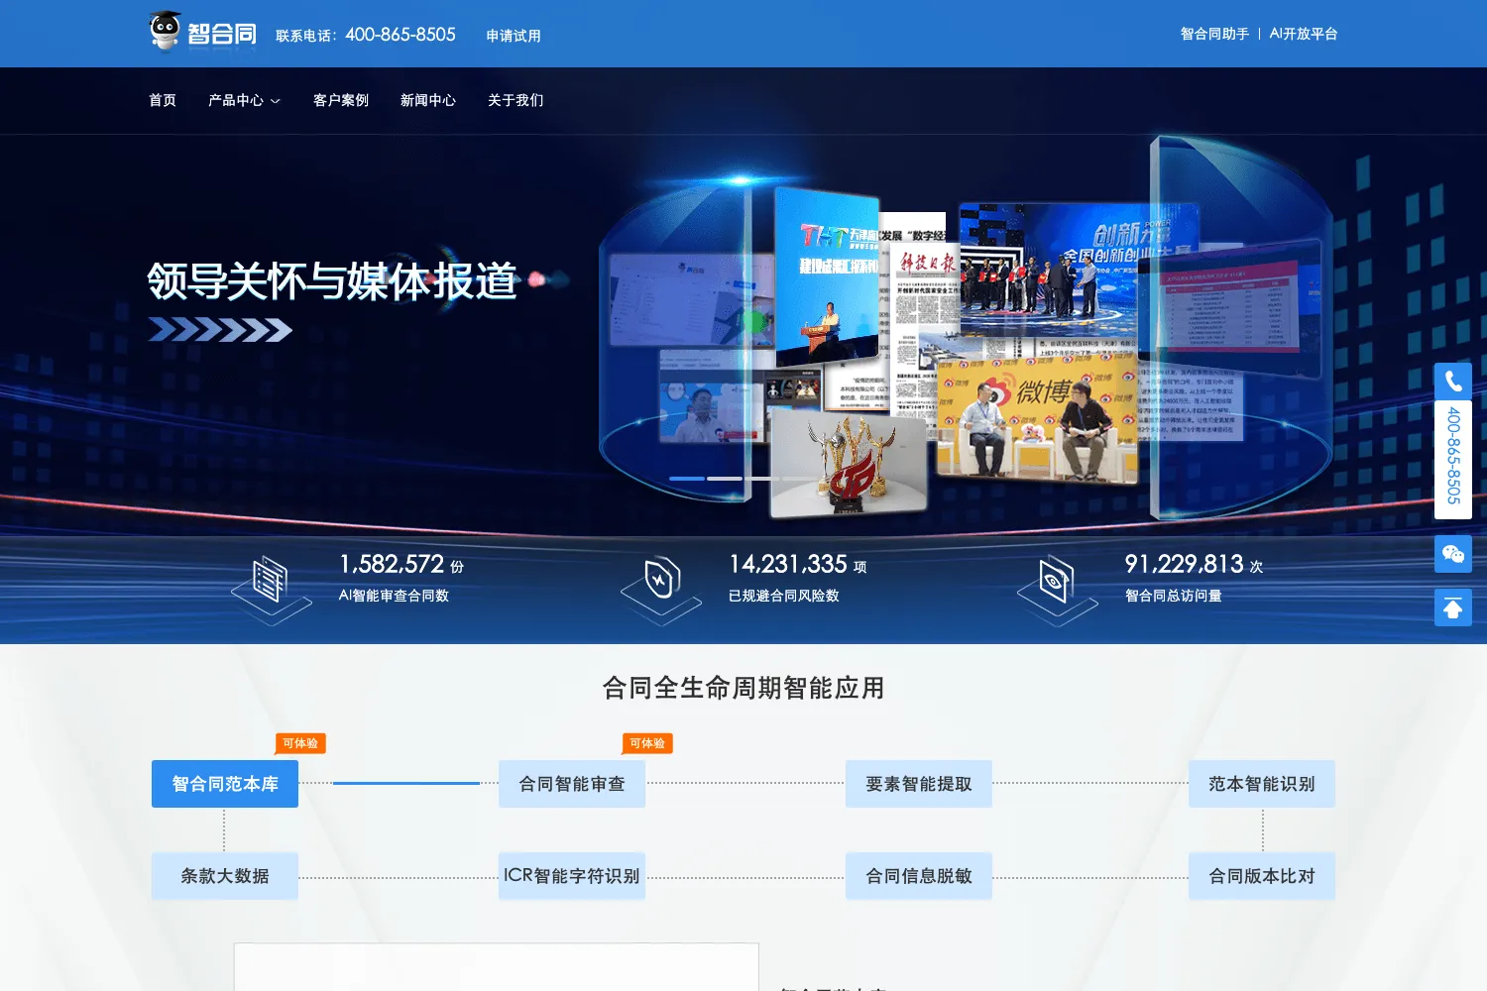This screenshot has height=991, width=1487.
Task: Select the 合同信息脱敏 tab
Action: pos(919,876)
